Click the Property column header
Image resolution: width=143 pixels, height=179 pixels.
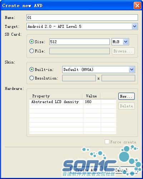(56, 96)
